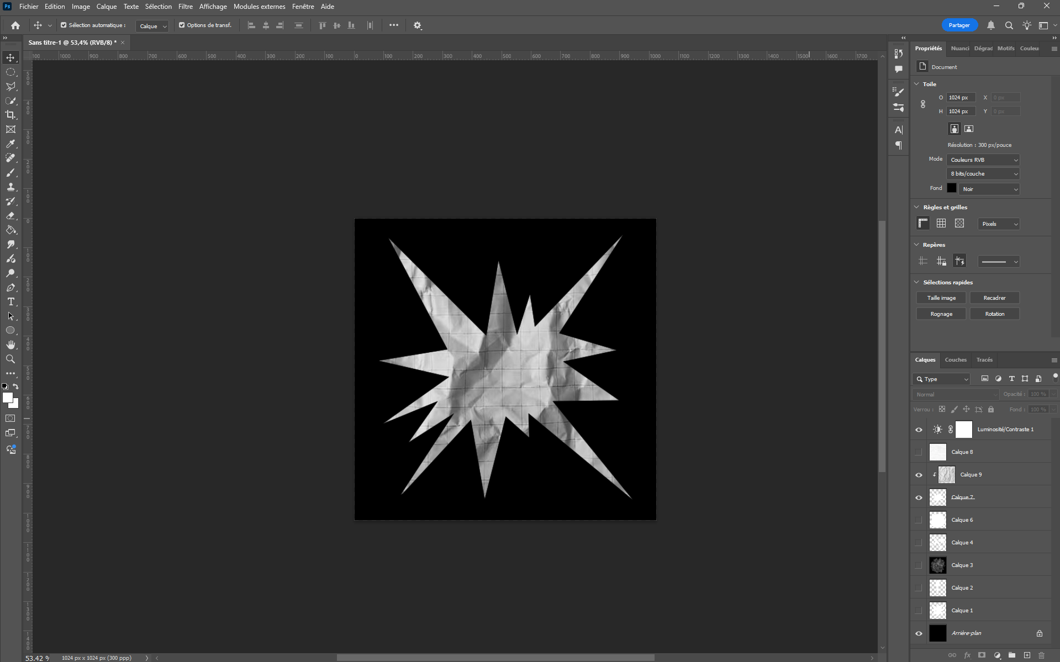
Task: Select the Frame tool
Action: point(10,129)
